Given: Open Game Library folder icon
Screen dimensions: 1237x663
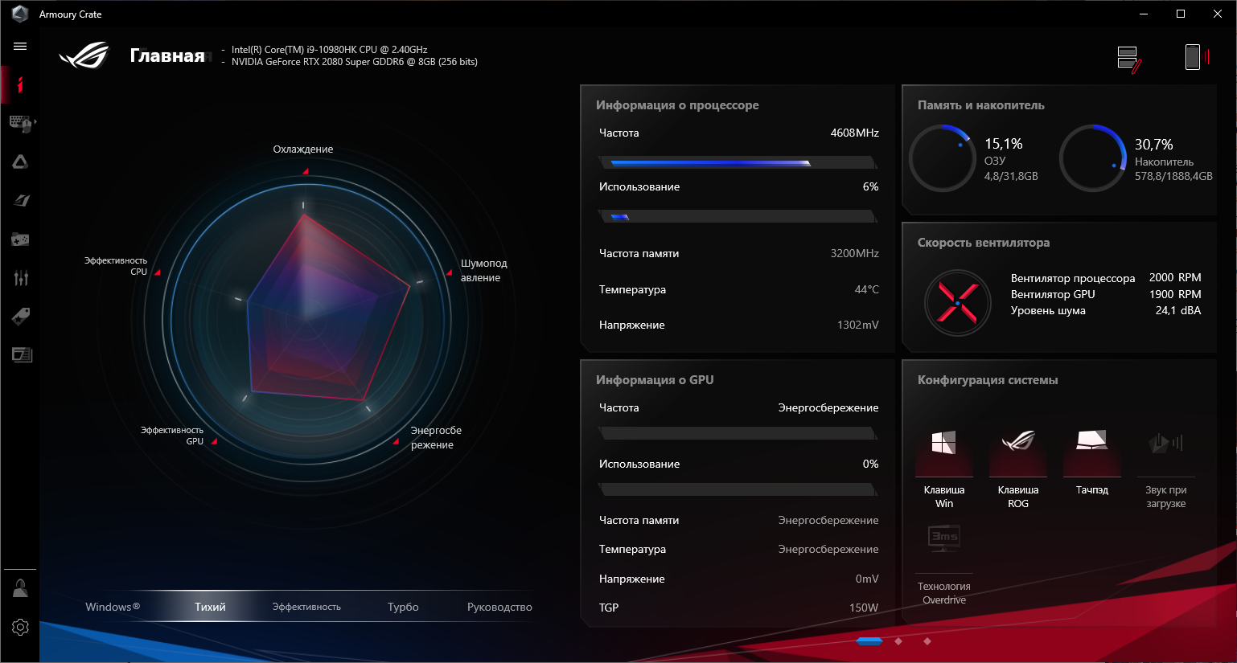Looking at the screenshot, I should [x=20, y=239].
